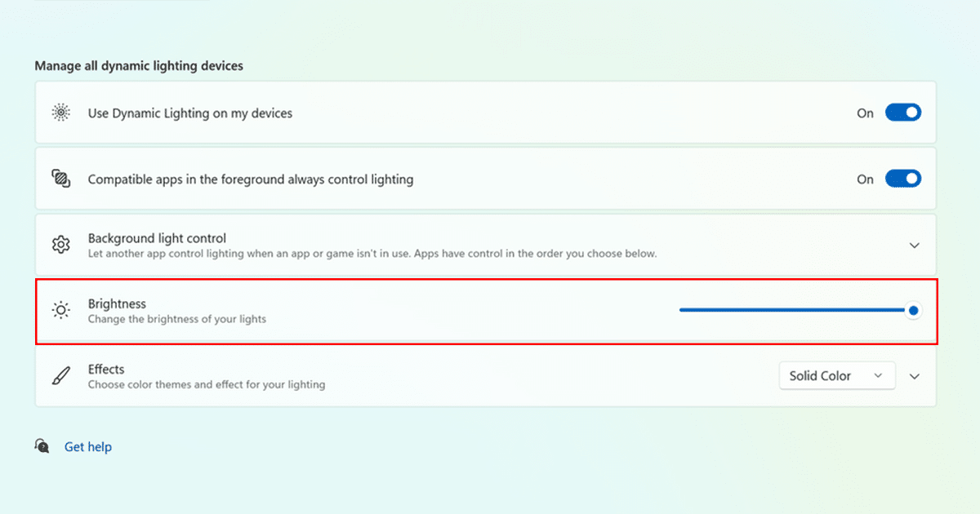Click the Compatible apps in the foreground label
The width and height of the screenshot is (980, 514).
pyautogui.click(x=250, y=179)
